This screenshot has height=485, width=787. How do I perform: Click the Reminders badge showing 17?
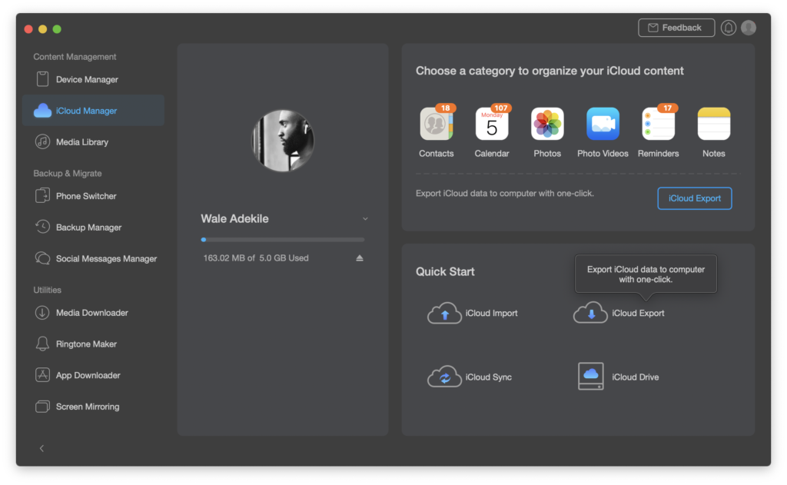[x=667, y=108]
